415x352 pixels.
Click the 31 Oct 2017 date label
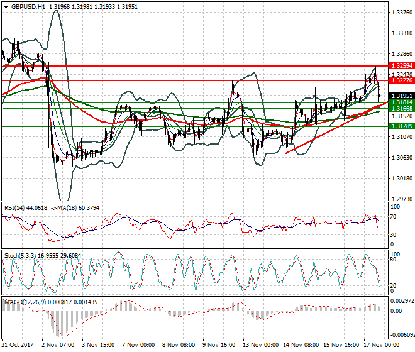point(18,345)
